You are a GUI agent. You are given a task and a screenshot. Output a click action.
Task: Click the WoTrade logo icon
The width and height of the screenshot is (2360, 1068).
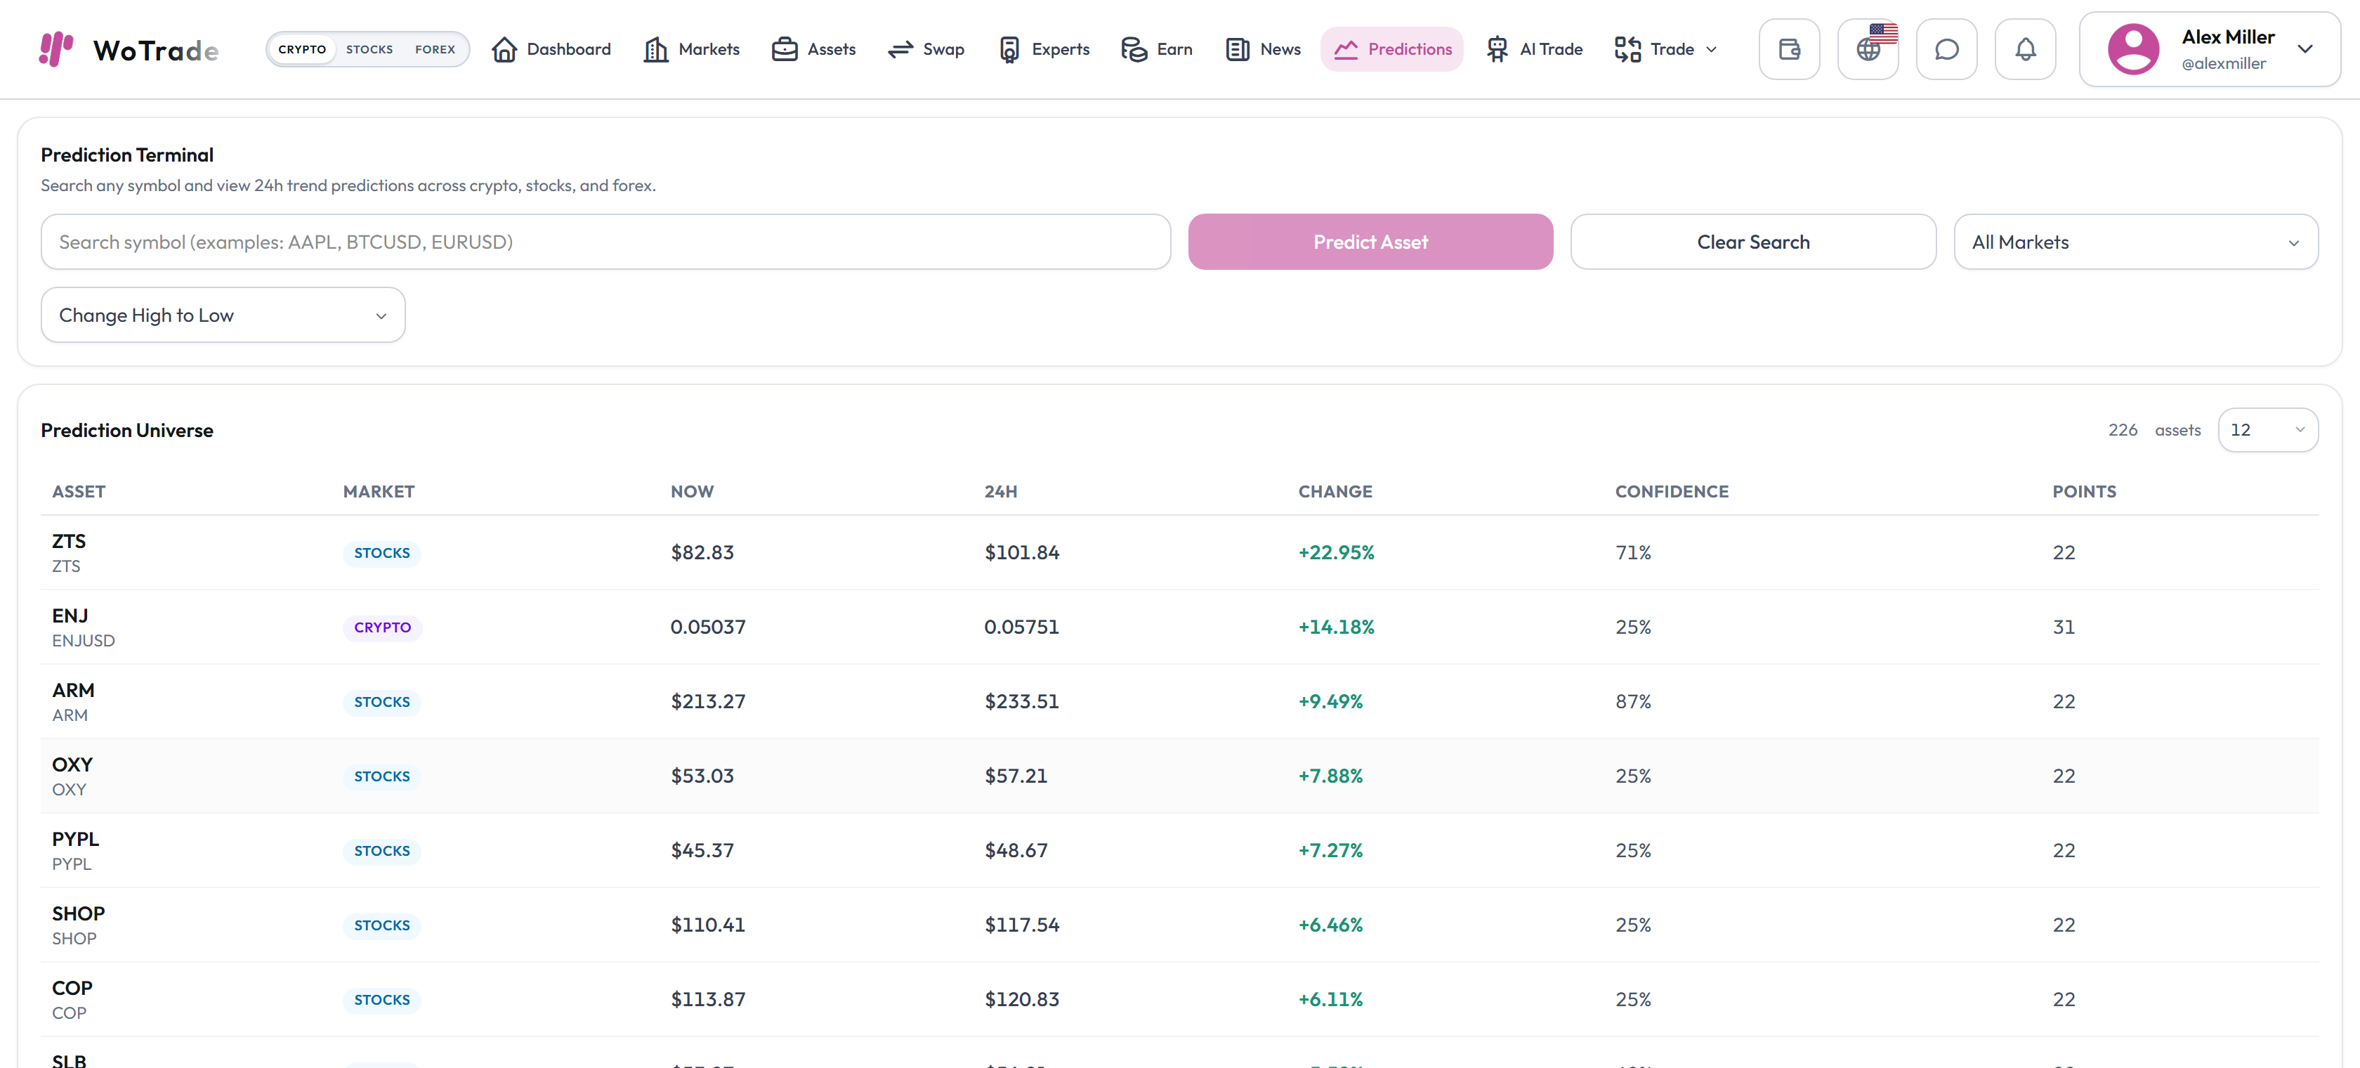(x=56, y=48)
